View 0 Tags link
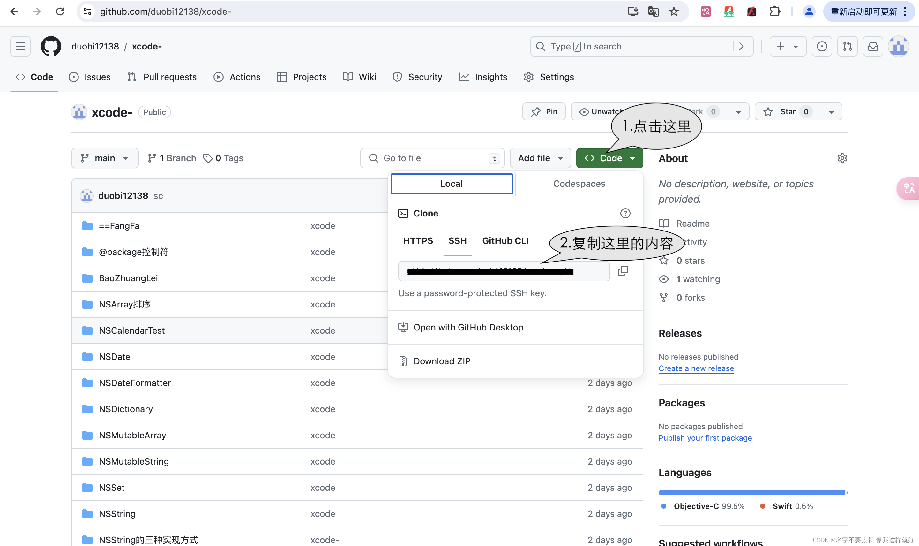919x546 pixels. click(x=223, y=158)
